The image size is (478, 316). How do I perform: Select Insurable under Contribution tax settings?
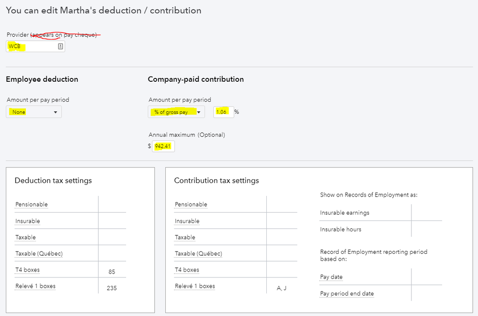click(x=187, y=221)
